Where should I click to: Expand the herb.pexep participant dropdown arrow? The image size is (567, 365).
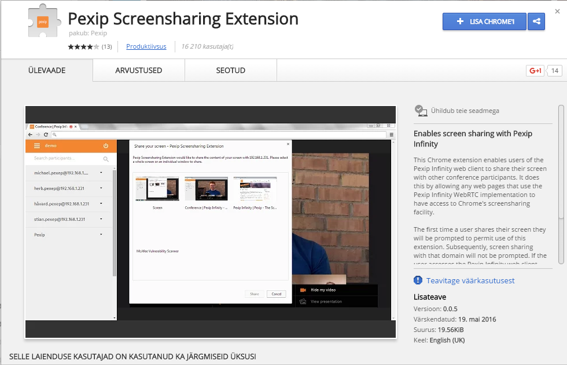pos(101,188)
